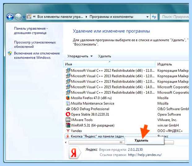
Task: Select 'Все элементы панели упра...' breadcrumb
Action: [60, 17]
